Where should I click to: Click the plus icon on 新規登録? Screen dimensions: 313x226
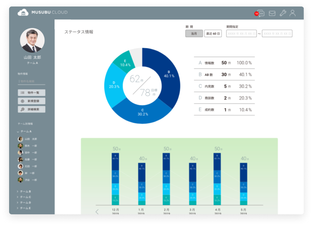[x=22, y=101]
